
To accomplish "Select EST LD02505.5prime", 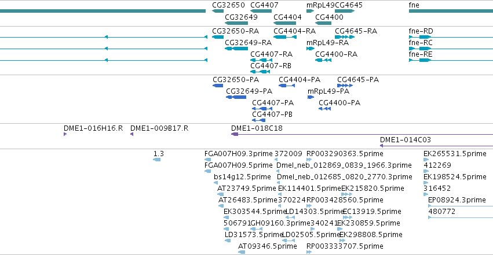I will tap(312, 235).
